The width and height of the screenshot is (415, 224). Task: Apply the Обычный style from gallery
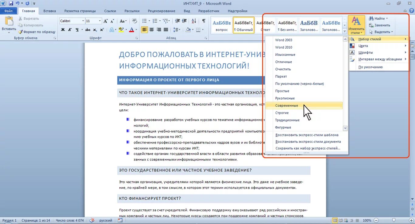click(244, 25)
